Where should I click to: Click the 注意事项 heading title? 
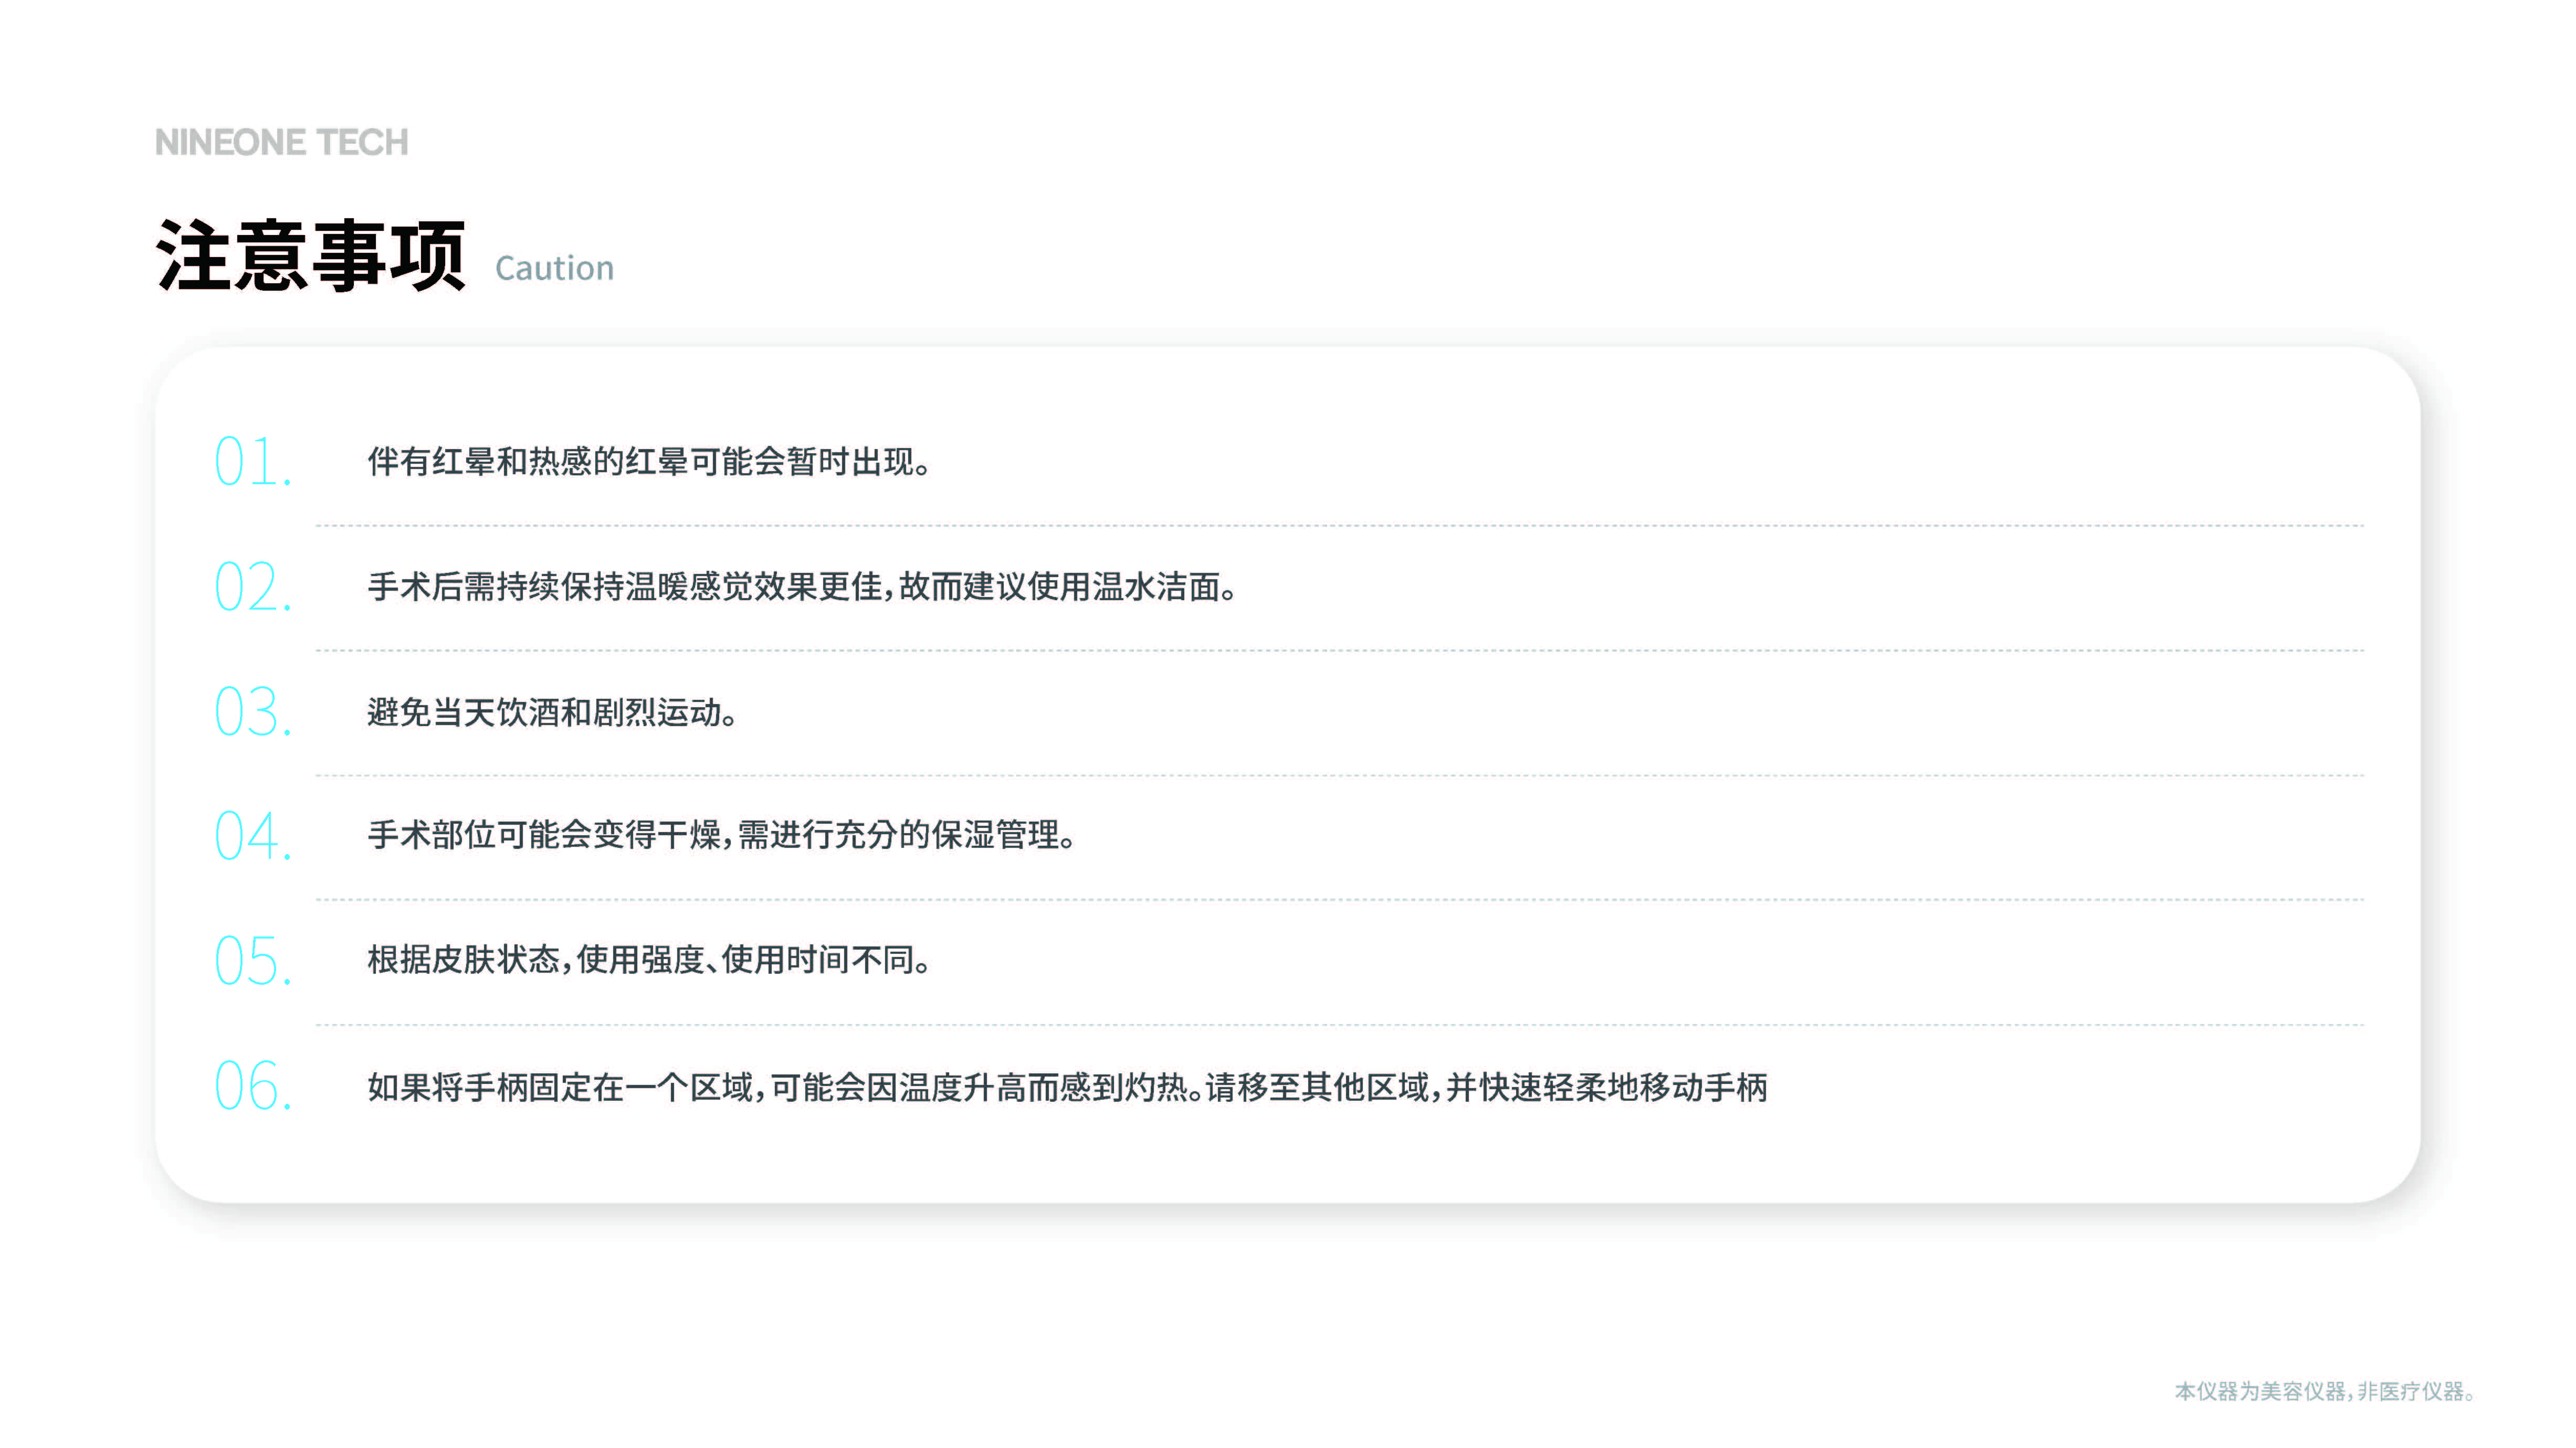pyautogui.click(x=310, y=256)
